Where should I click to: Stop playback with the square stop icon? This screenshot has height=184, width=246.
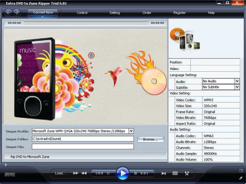pos(135,173)
